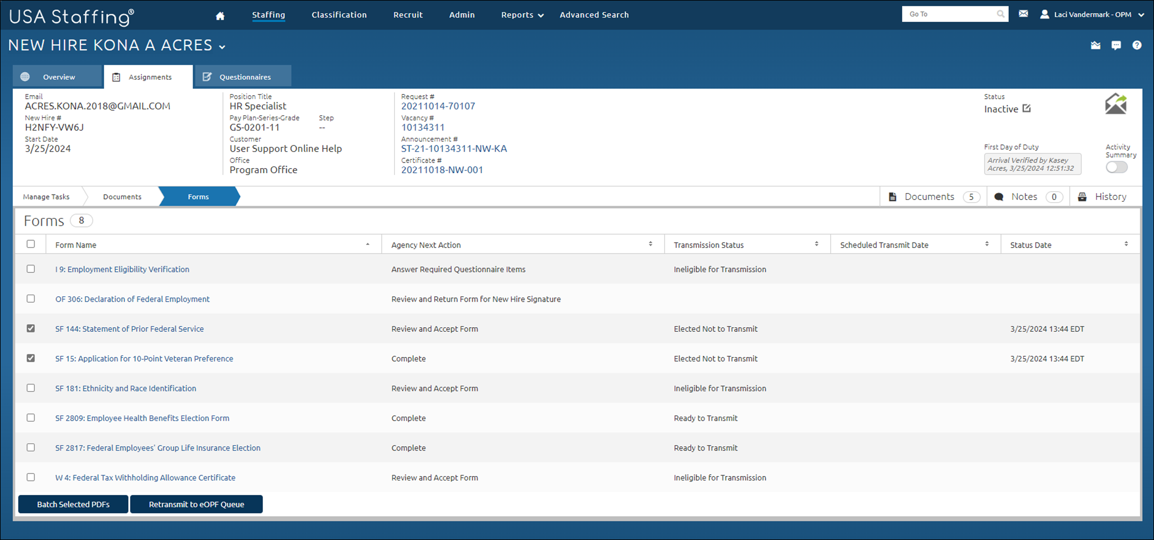Open the Recruit menu
The image size is (1154, 540).
click(408, 15)
